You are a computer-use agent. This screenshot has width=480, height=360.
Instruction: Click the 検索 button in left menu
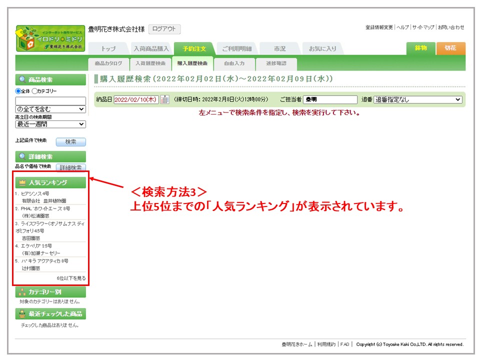pyautogui.click(x=70, y=142)
